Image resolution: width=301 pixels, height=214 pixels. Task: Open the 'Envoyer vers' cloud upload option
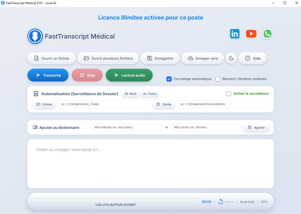pyautogui.click(x=203, y=58)
